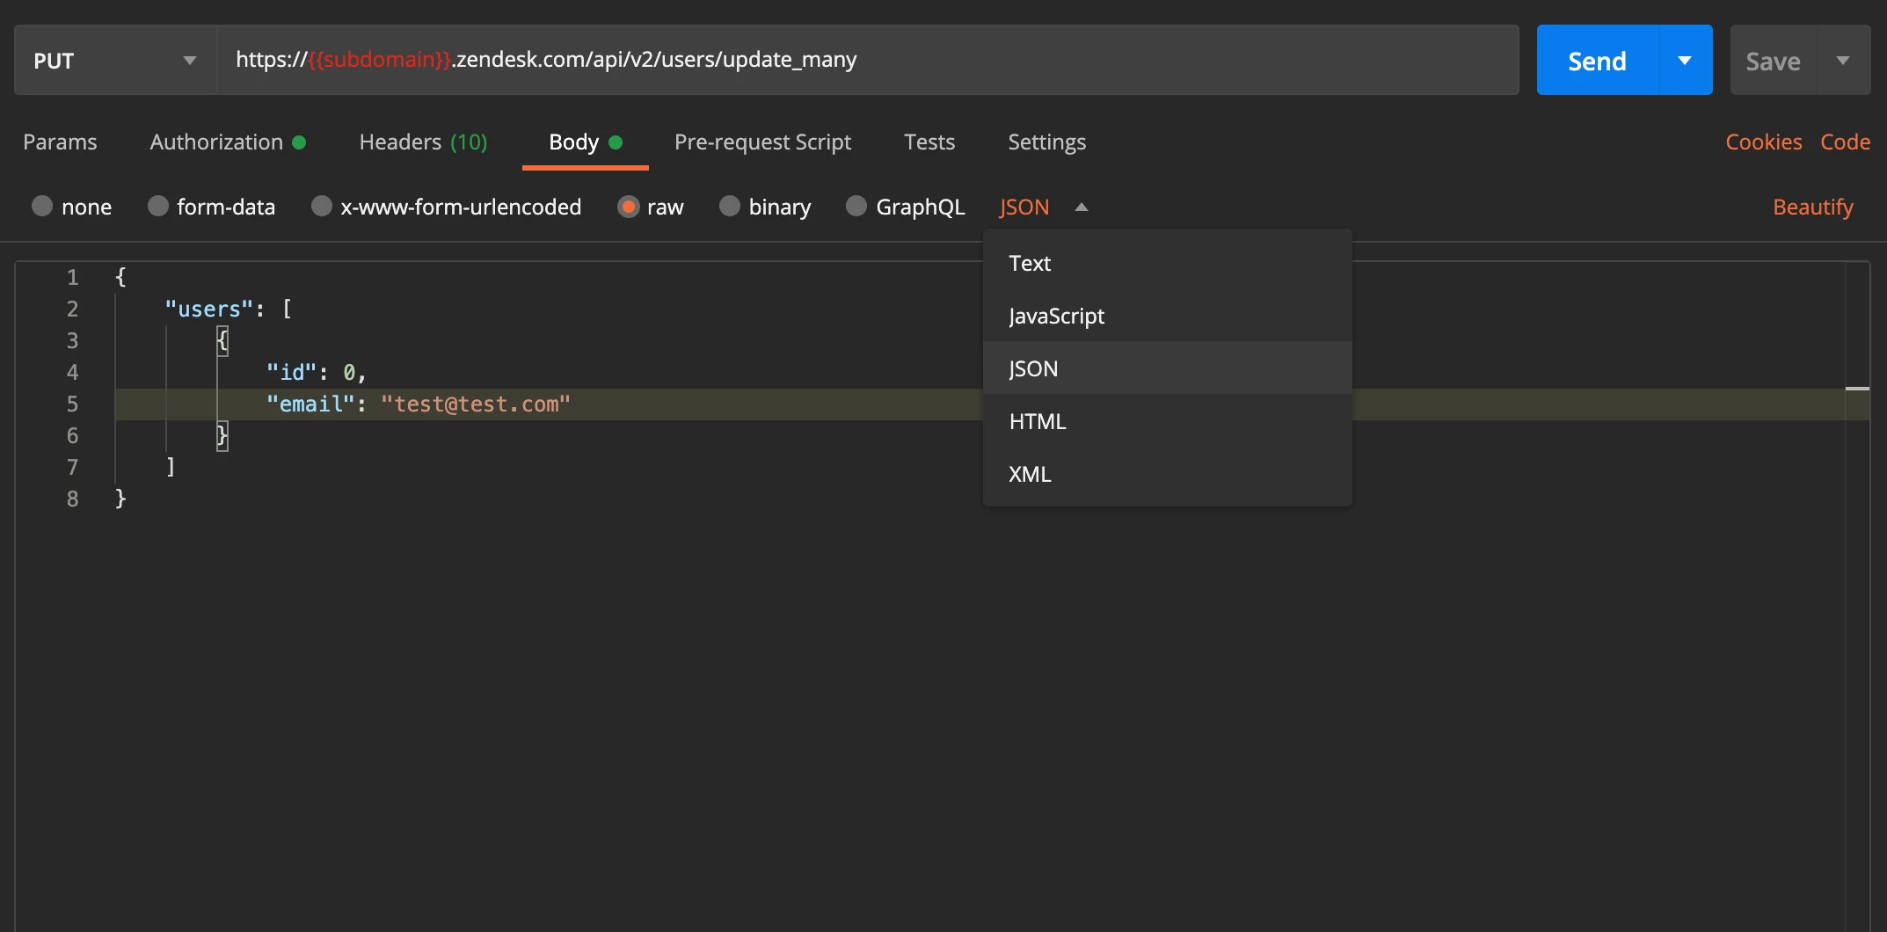Open the Pre-request Script tab
Image resolution: width=1887 pixels, height=932 pixels.
[762, 142]
